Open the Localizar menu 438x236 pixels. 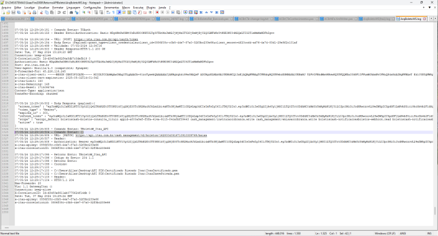click(30, 8)
